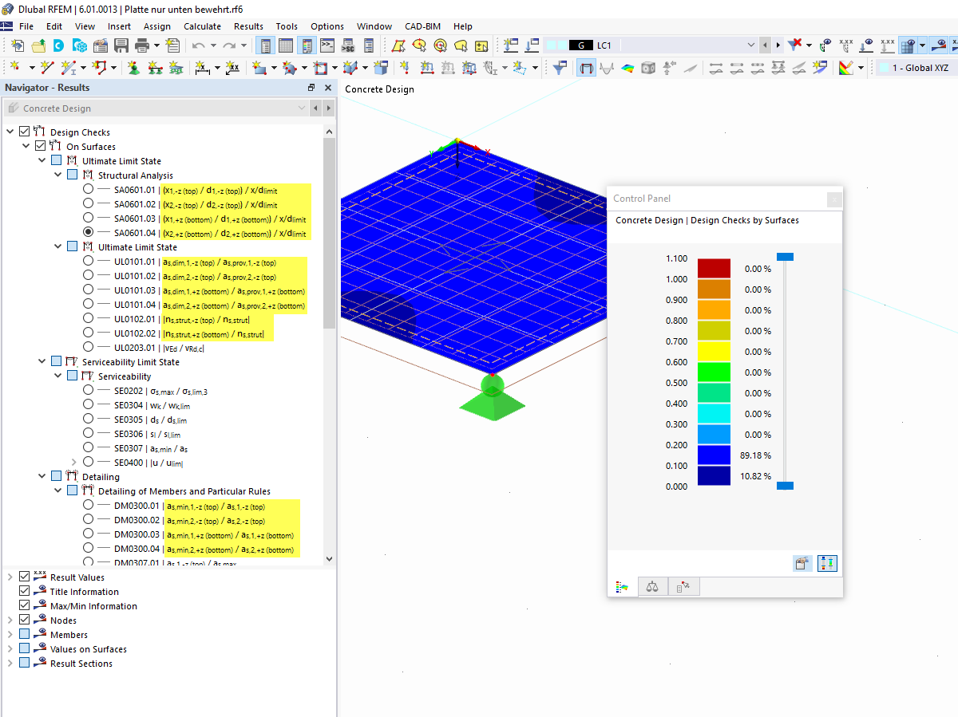Open the Calculate menu

(x=202, y=26)
